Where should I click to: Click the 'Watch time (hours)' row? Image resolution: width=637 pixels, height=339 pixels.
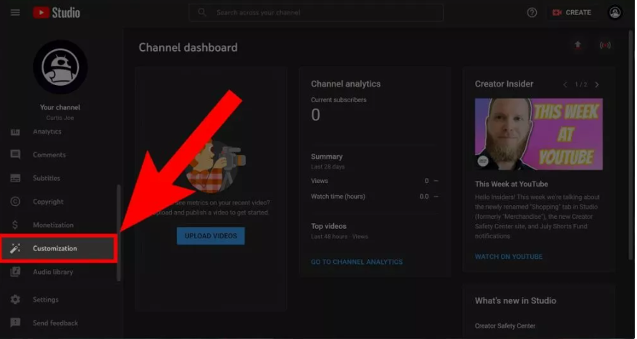click(x=375, y=196)
